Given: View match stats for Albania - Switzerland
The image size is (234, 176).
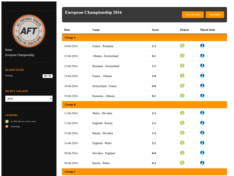Looking at the screenshot, I should click(x=202, y=56).
